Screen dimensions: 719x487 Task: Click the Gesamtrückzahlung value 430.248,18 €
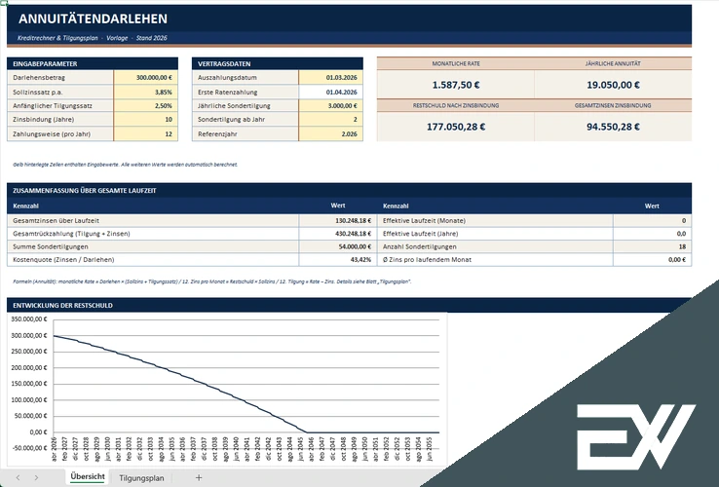(x=336, y=234)
